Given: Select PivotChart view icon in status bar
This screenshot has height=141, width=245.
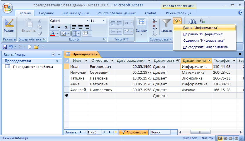Looking at the screenshot, I should click(231, 138).
